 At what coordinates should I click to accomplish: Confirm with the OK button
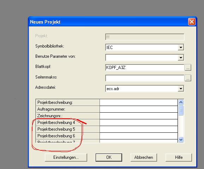(109, 157)
